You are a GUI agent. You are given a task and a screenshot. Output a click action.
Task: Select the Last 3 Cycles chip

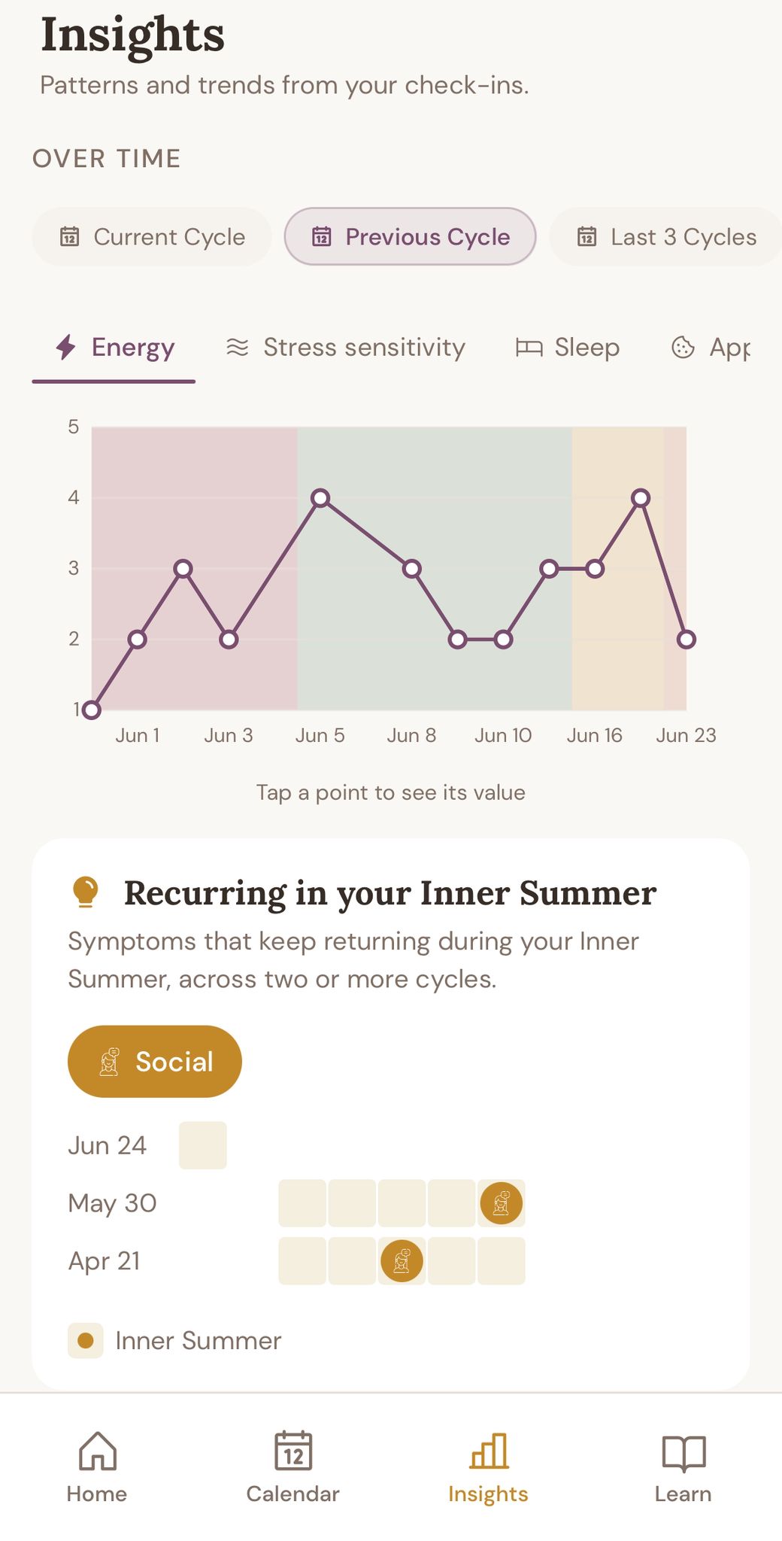tap(666, 236)
